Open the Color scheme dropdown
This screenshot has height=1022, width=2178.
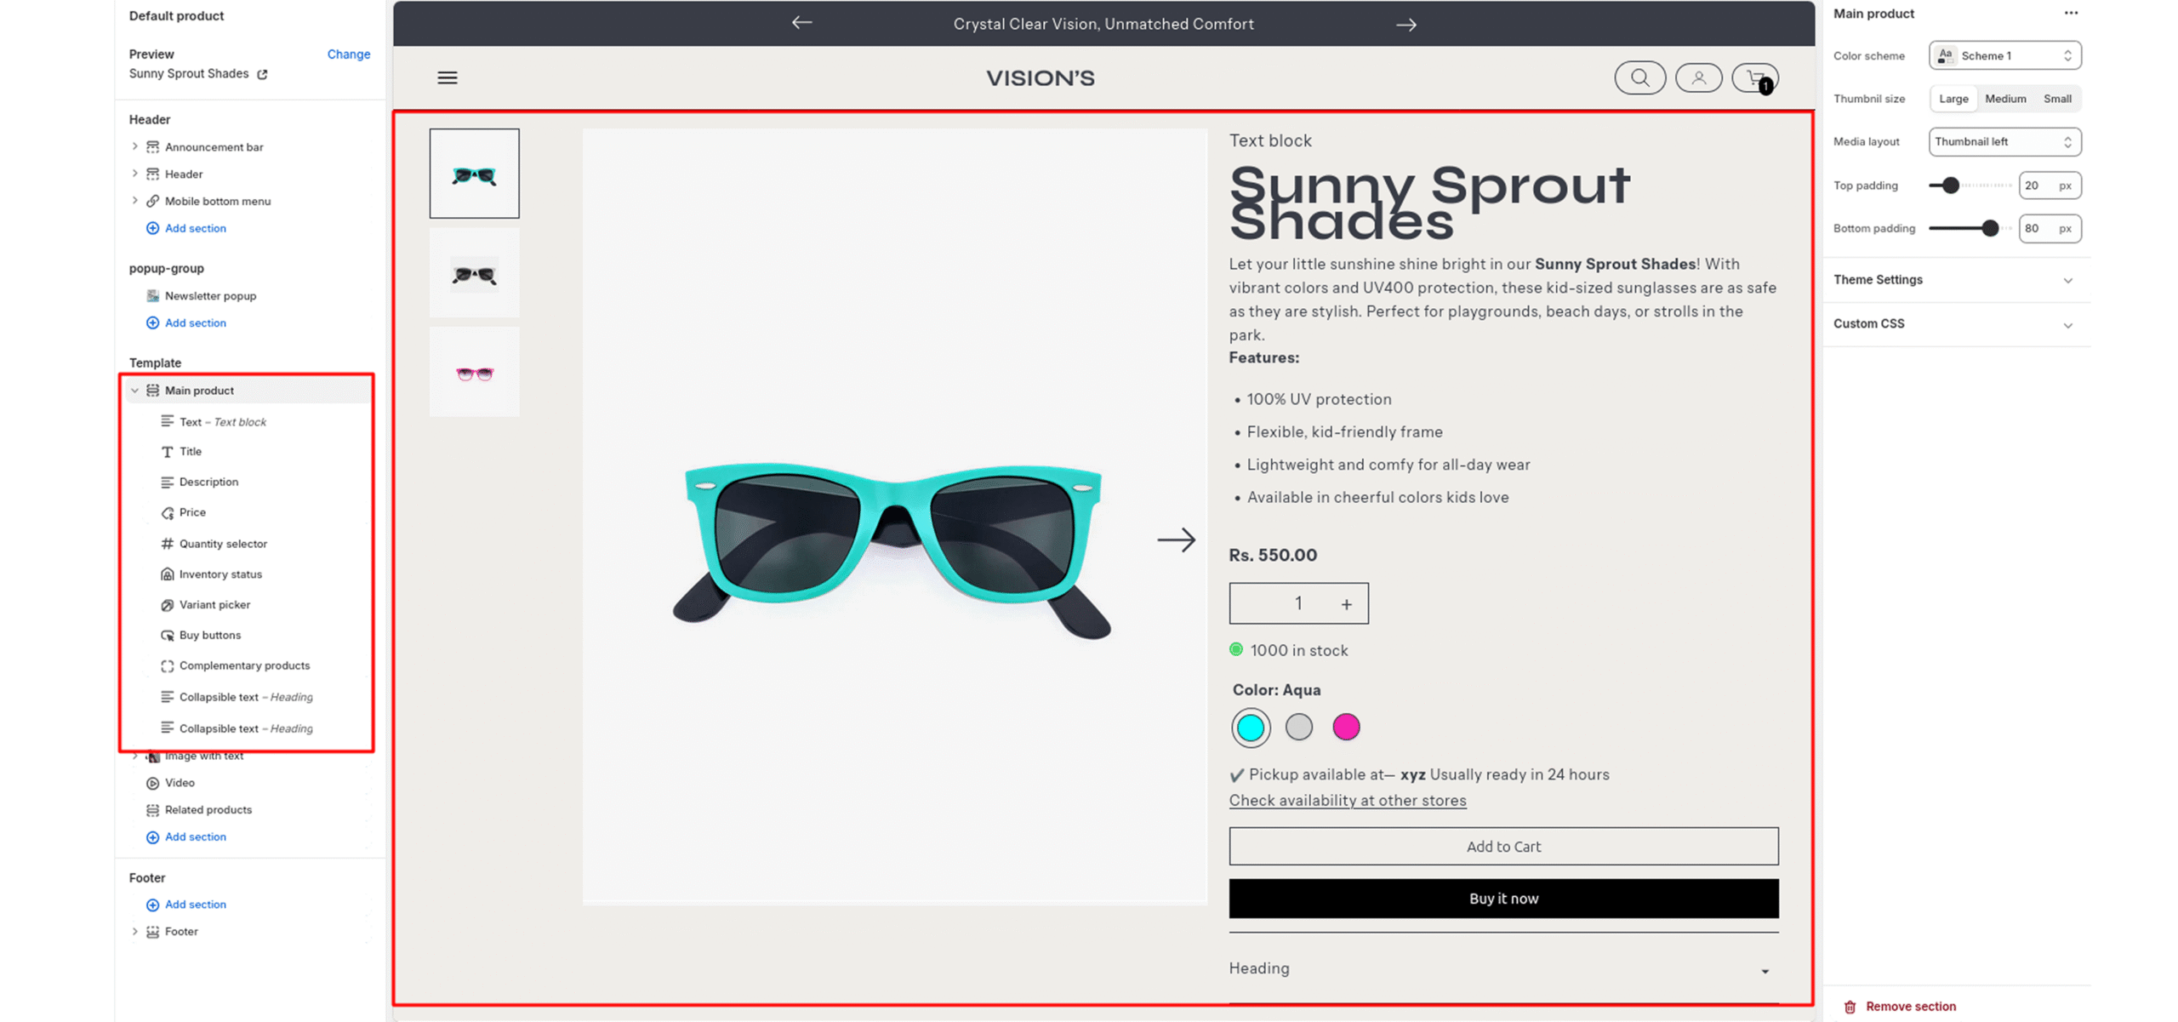pos(2004,55)
